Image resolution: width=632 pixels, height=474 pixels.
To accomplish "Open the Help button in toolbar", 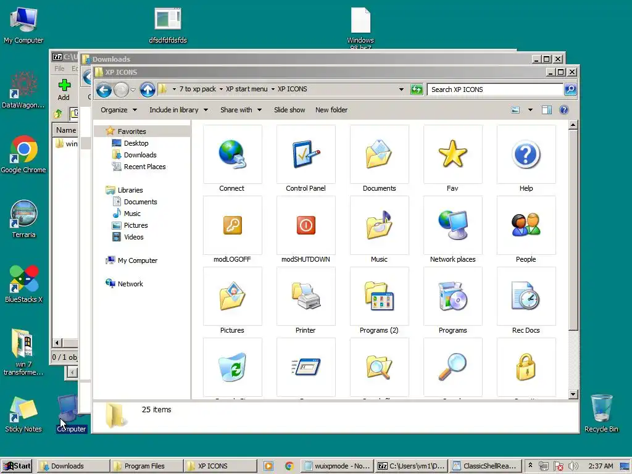I will (x=564, y=110).
